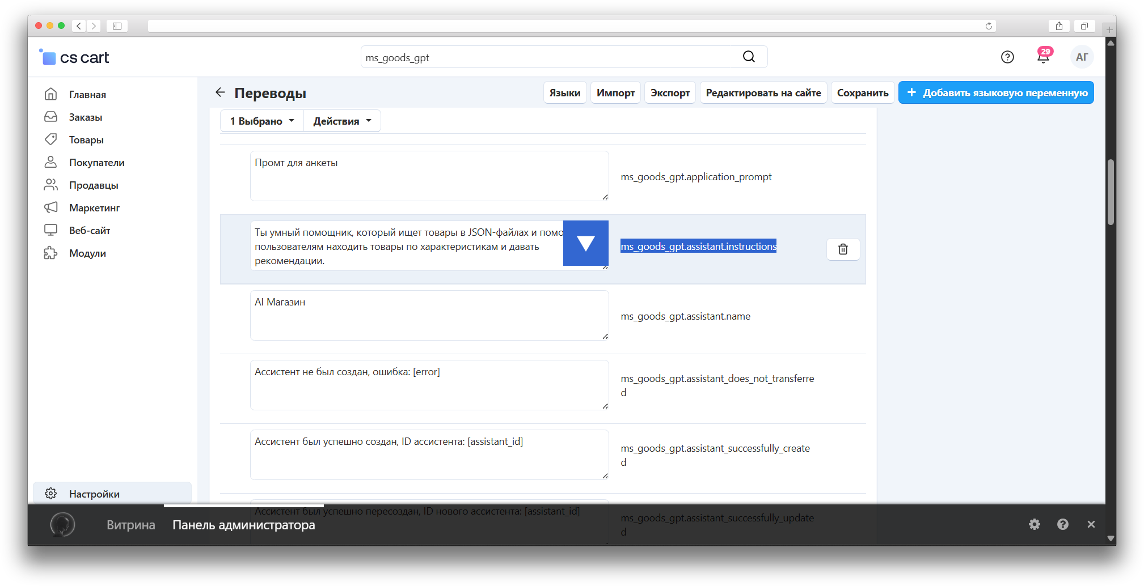Open Товары in the sidebar menu

point(86,140)
